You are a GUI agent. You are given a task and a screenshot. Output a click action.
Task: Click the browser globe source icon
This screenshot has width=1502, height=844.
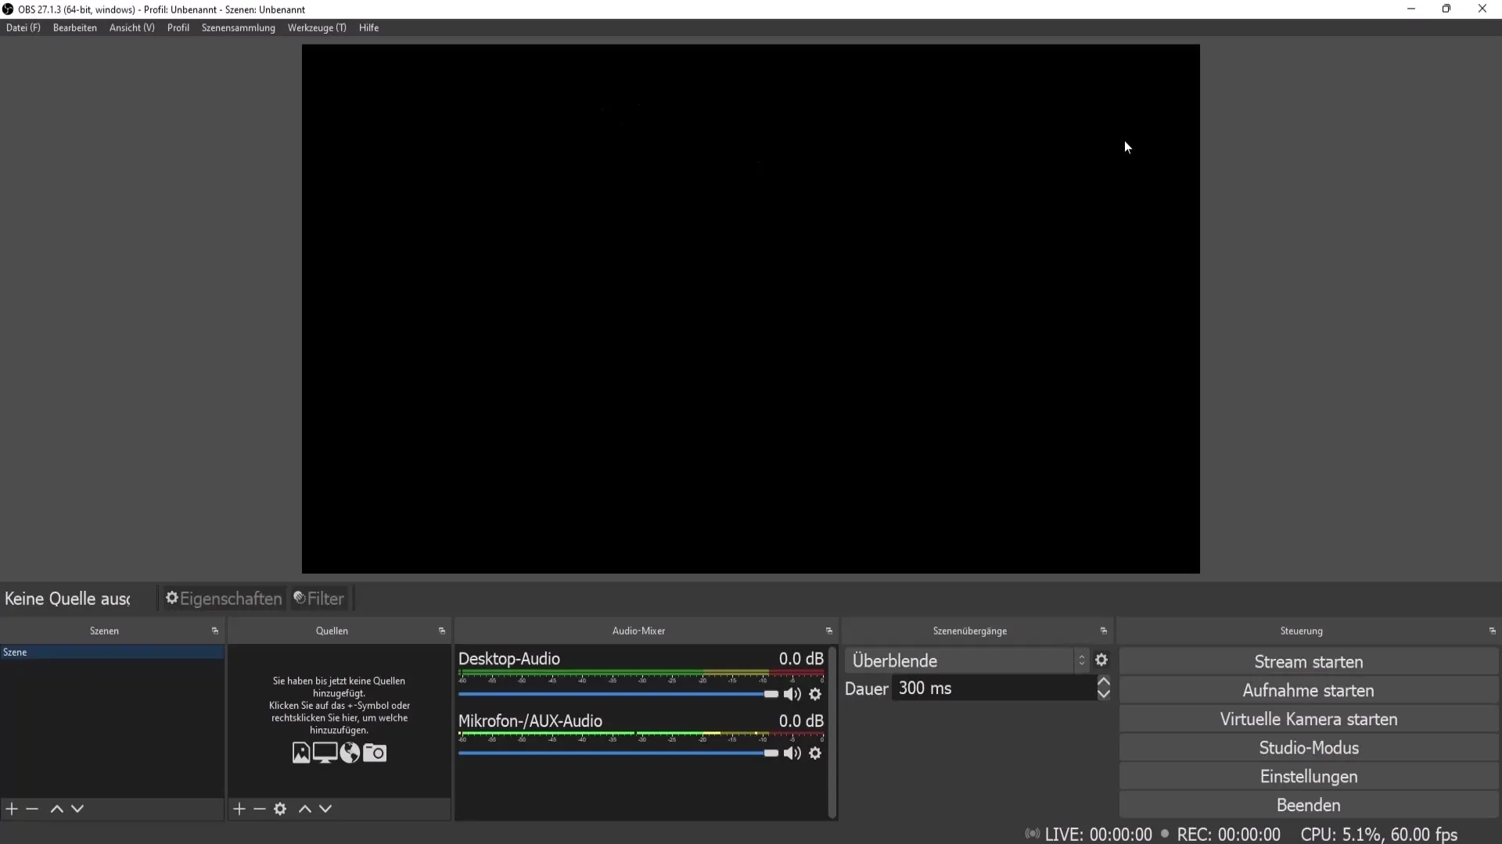click(x=350, y=753)
